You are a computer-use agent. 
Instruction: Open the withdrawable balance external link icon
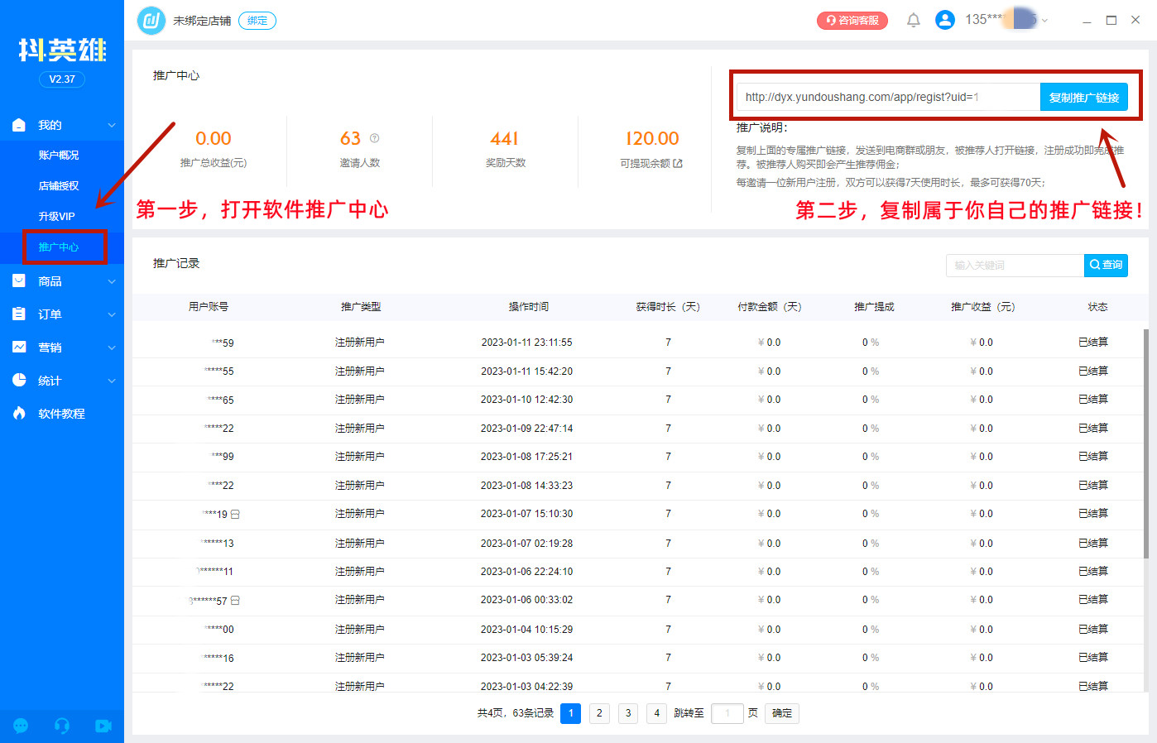click(678, 164)
